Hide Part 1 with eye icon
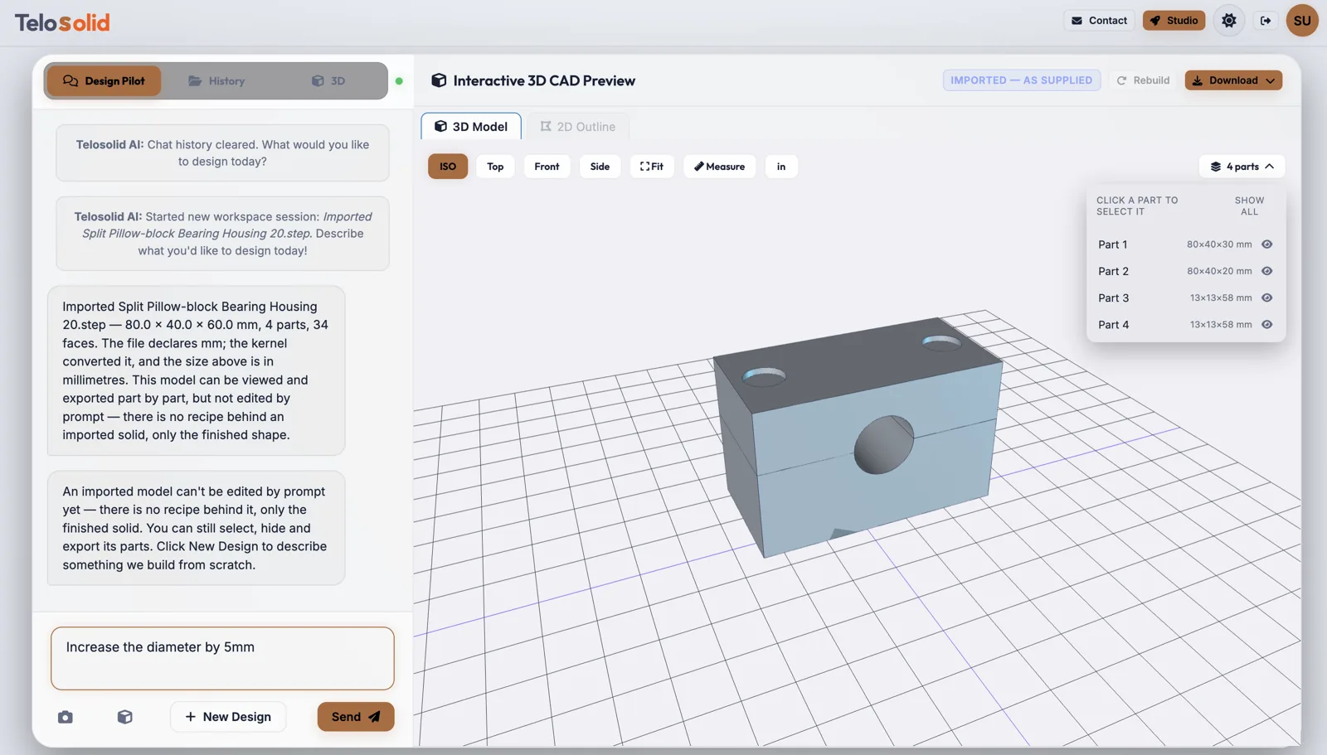1327x755 pixels. [x=1266, y=244]
